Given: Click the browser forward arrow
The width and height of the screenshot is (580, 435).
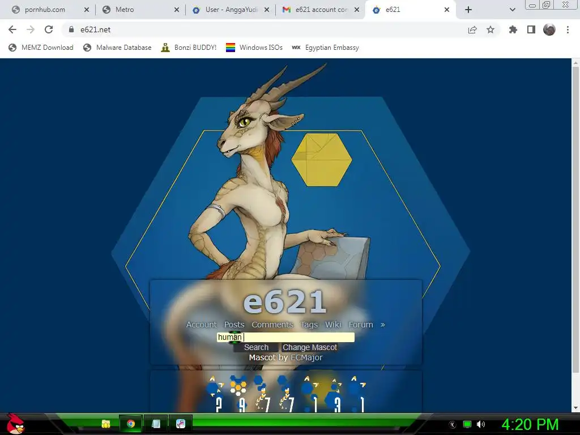Looking at the screenshot, I should (x=31, y=29).
